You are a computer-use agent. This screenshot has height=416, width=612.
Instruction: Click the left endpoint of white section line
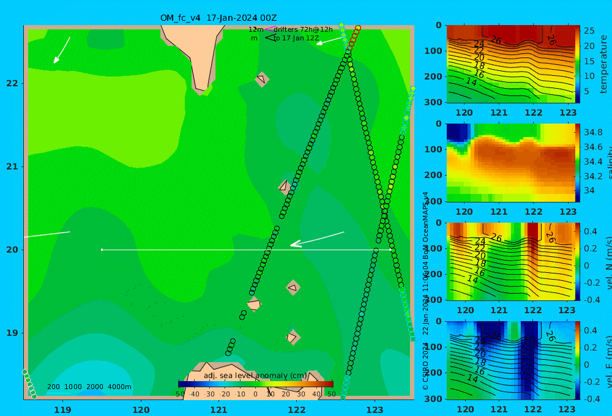(102, 250)
